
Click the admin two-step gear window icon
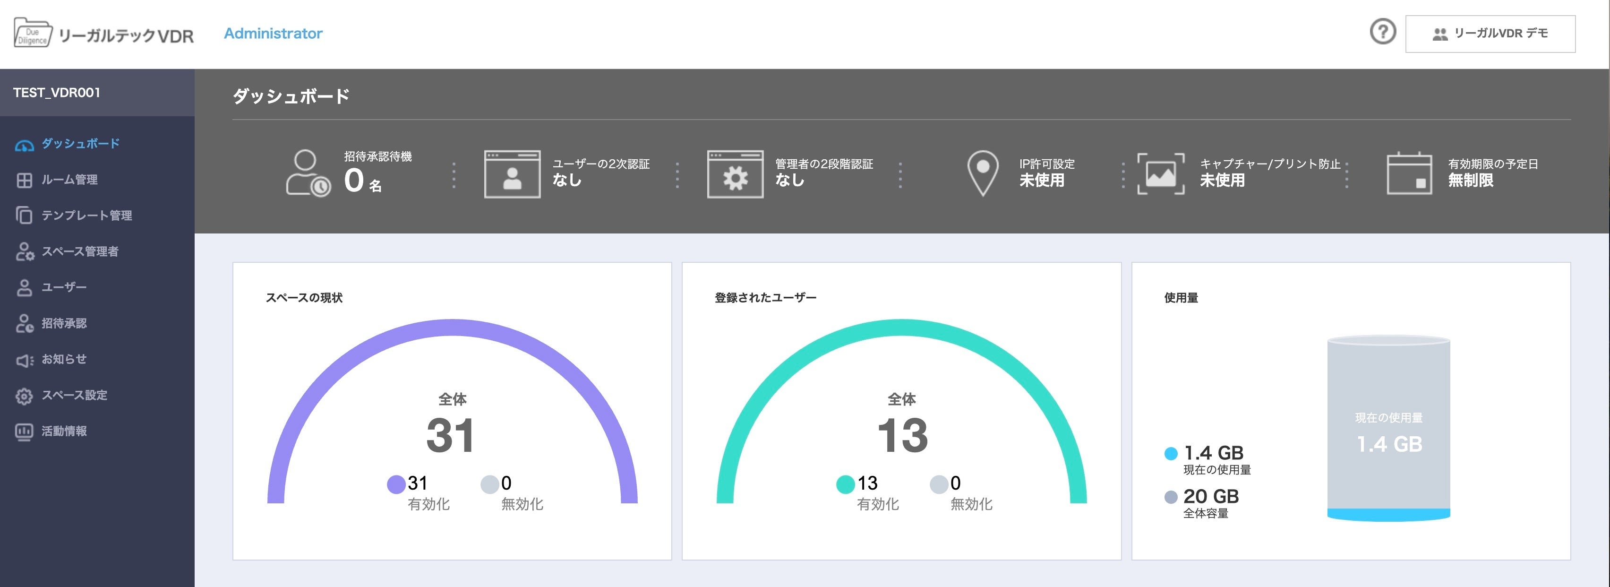pyautogui.click(x=735, y=174)
